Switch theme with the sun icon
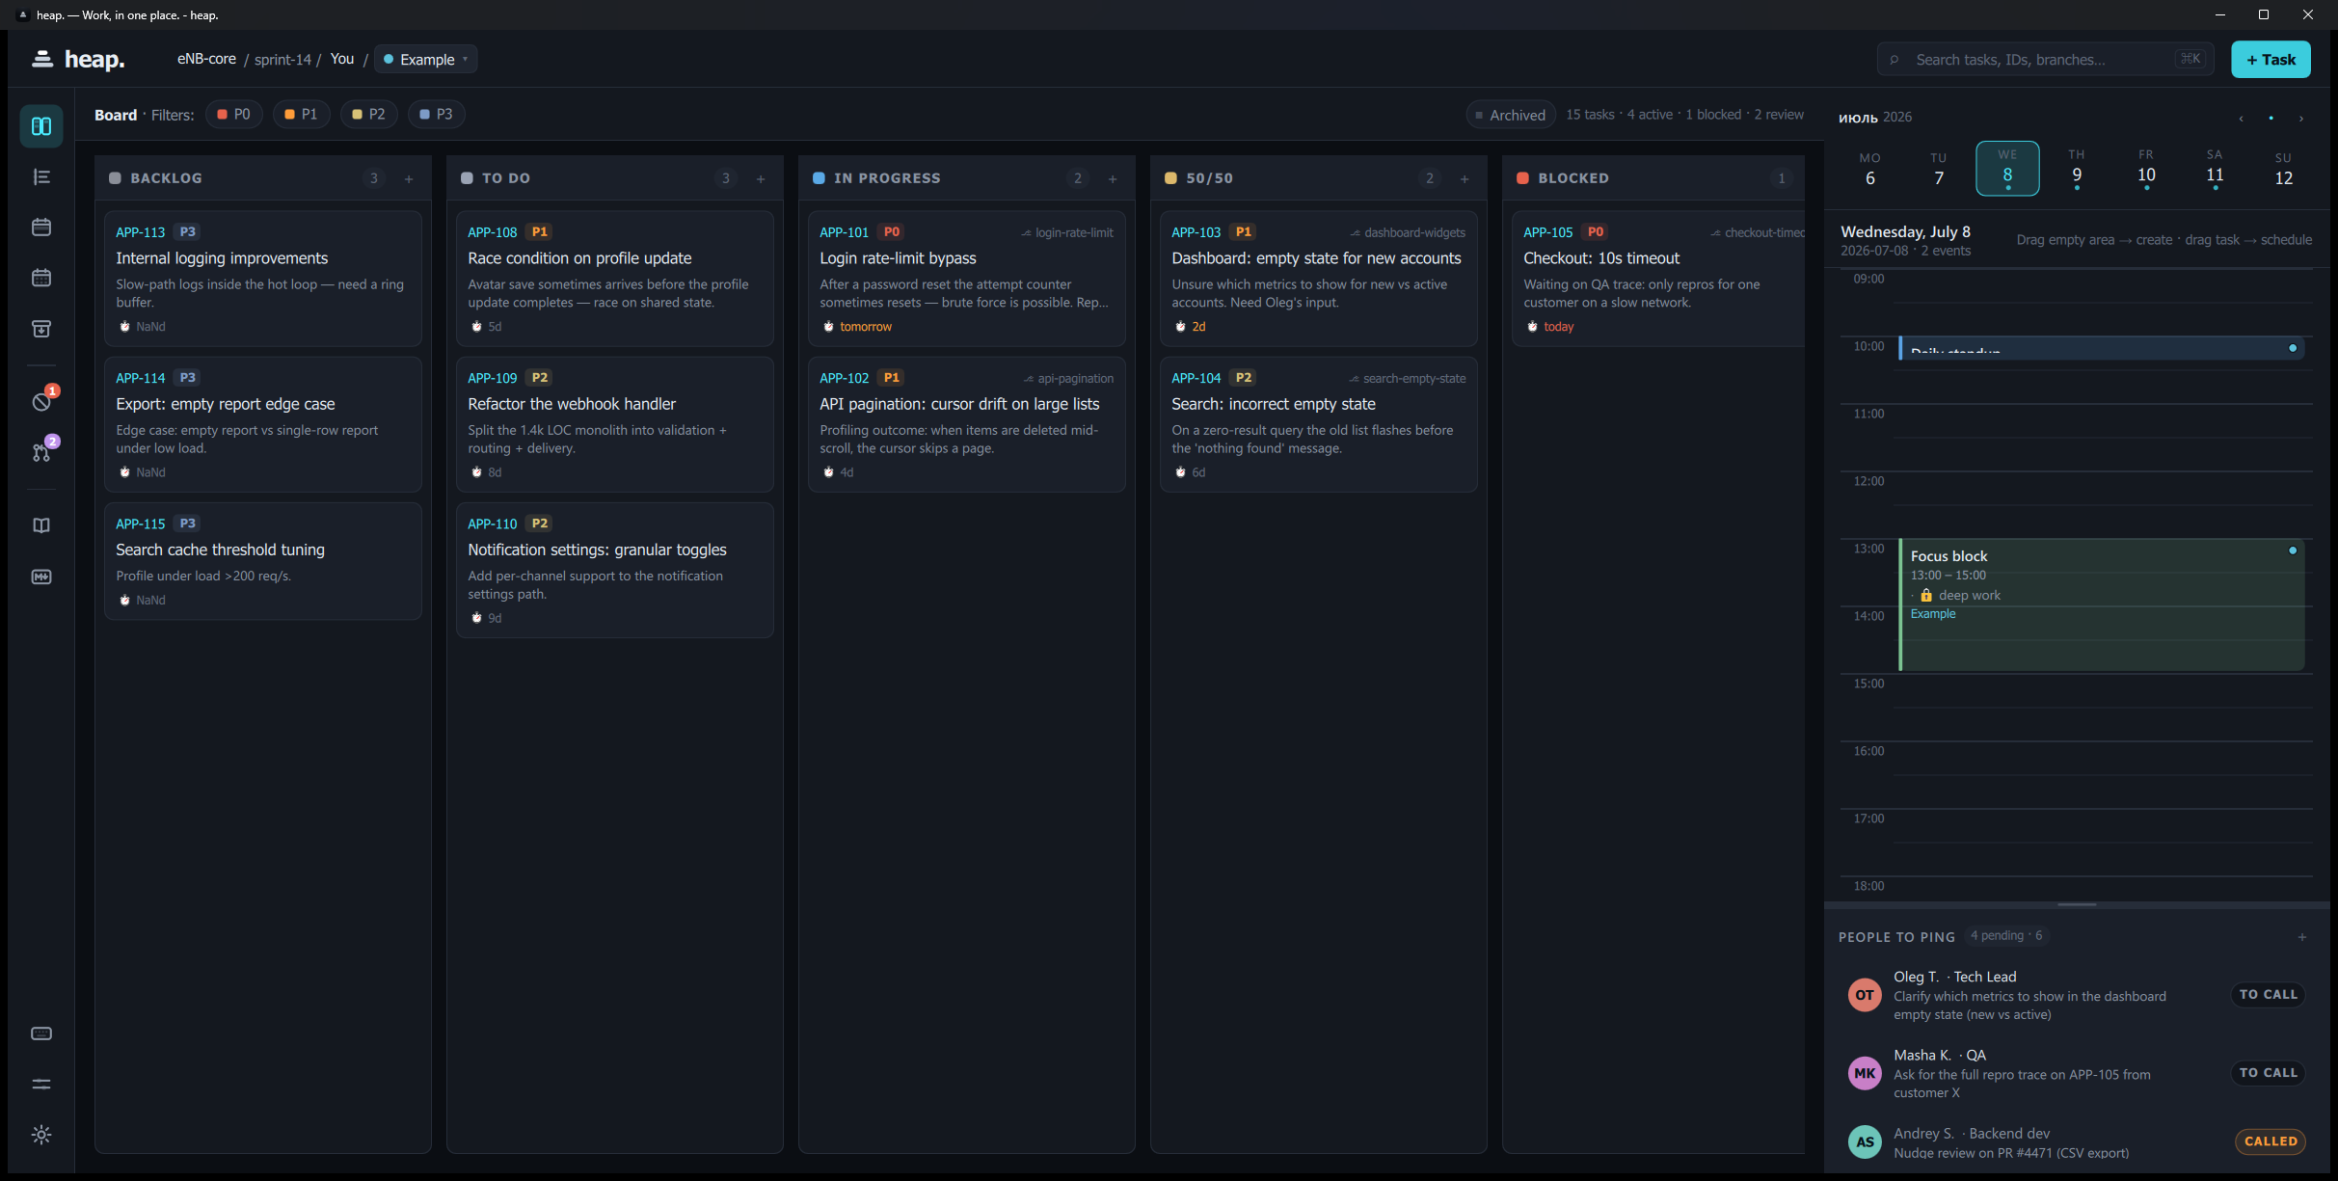Screen dimensions: 2338x1181 point(41,1135)
